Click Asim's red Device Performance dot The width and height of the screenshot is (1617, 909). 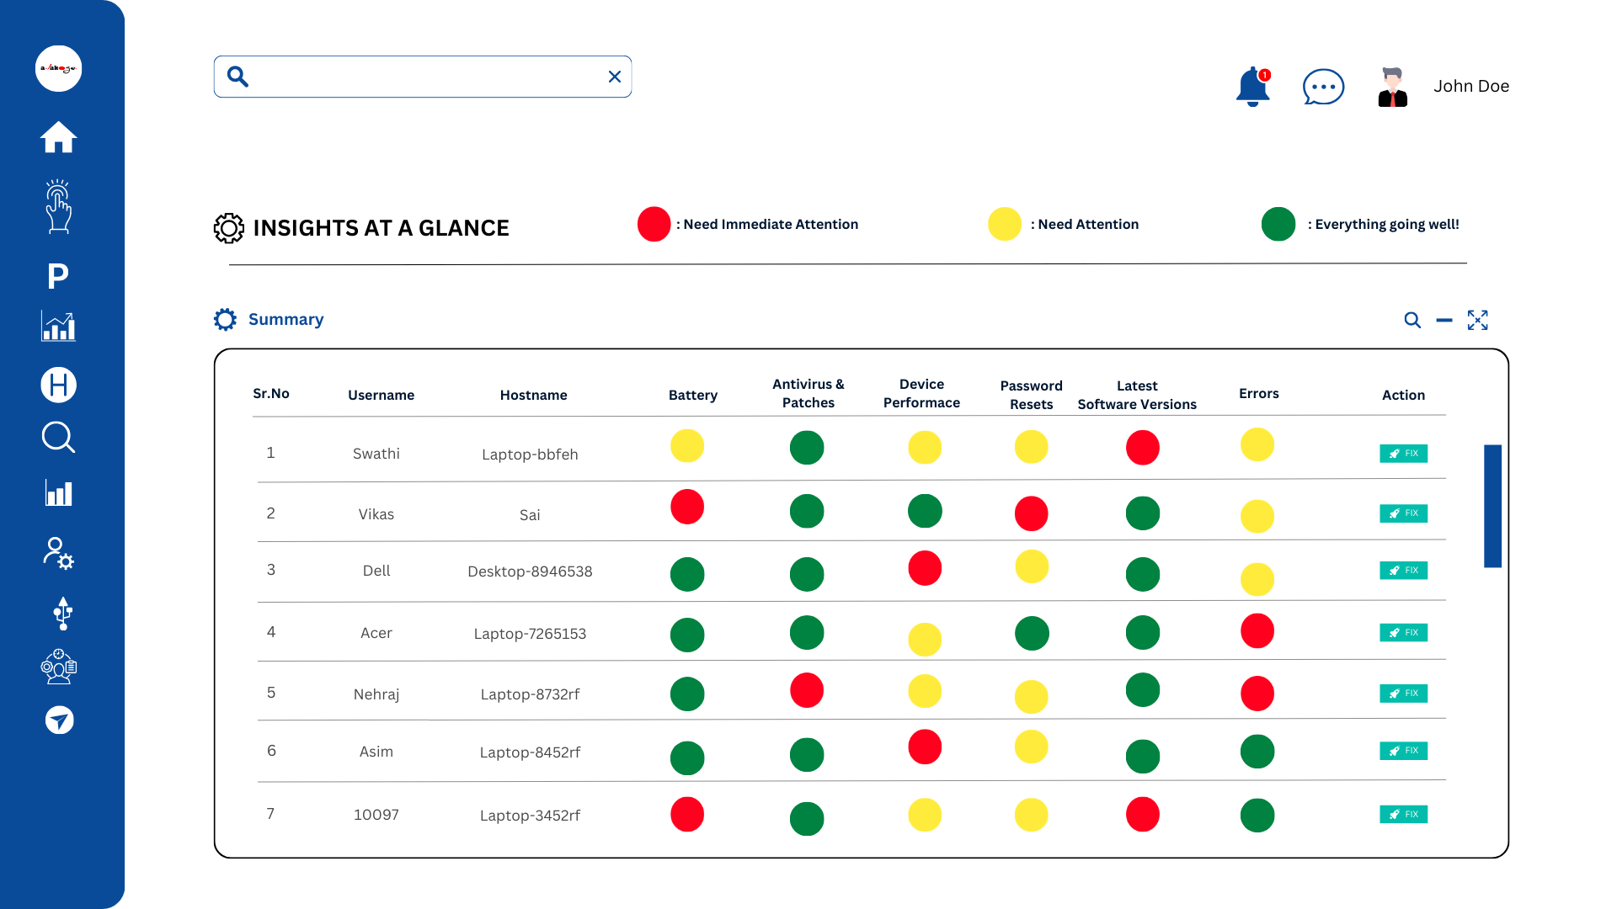[925, 747]
